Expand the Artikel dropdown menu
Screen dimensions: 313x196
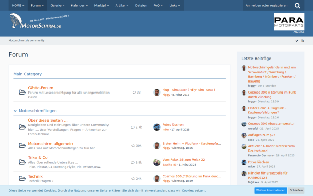122,5
